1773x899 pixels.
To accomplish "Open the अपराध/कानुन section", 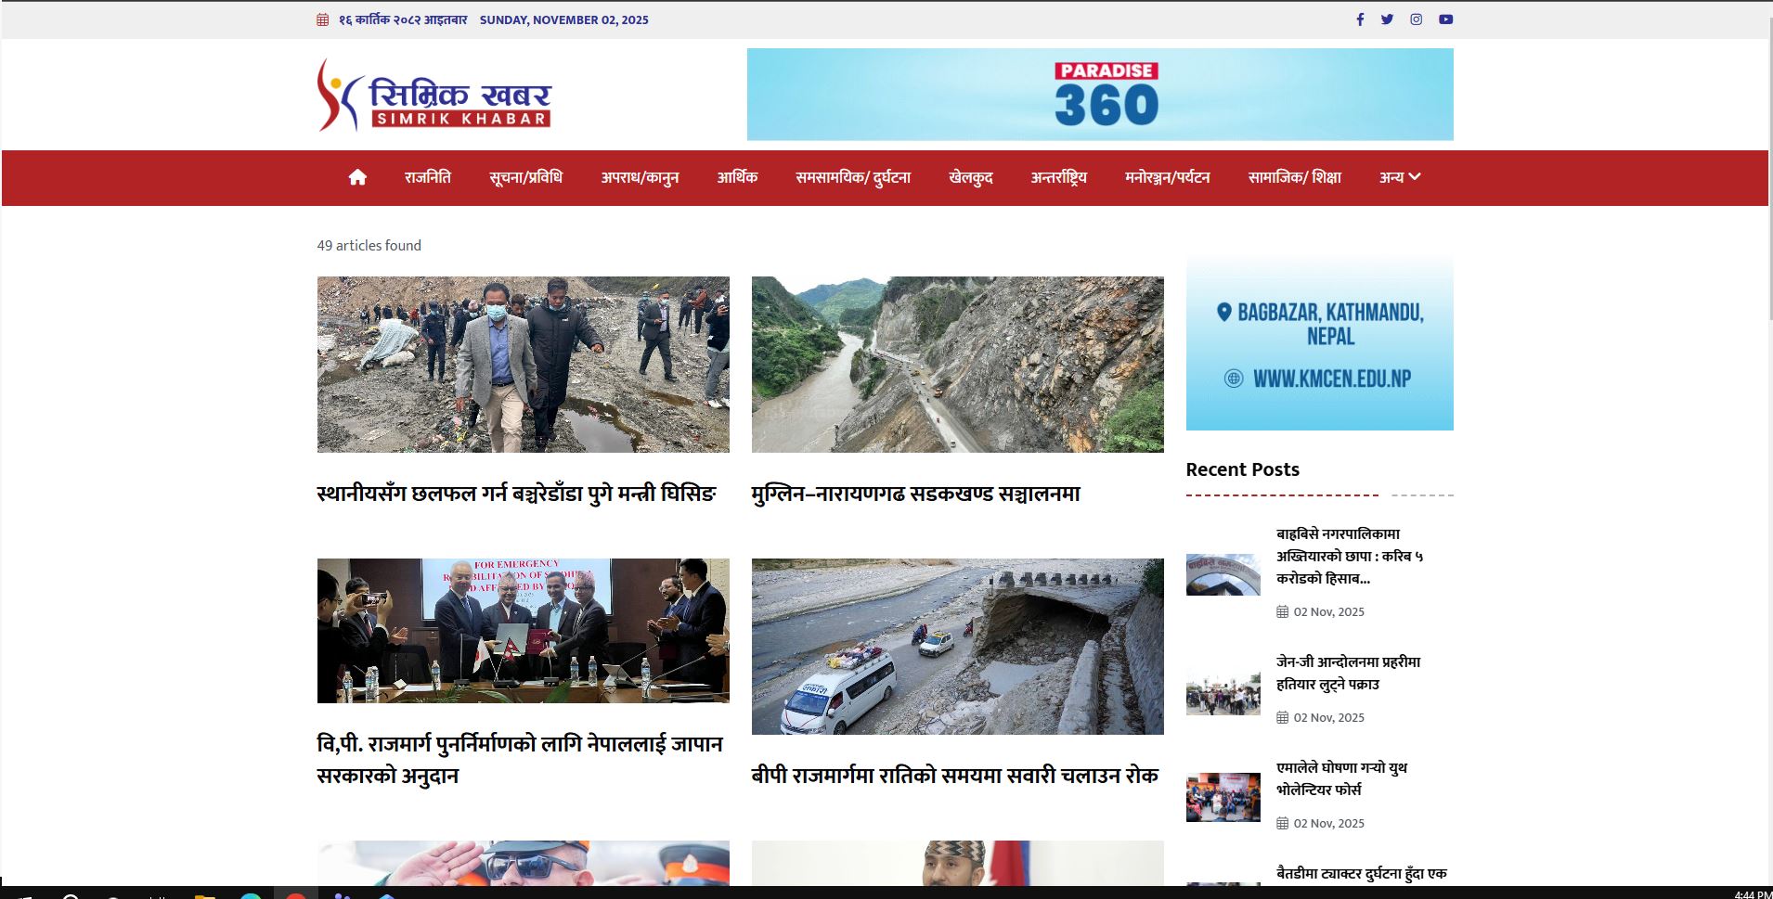I will click(640, 177).
